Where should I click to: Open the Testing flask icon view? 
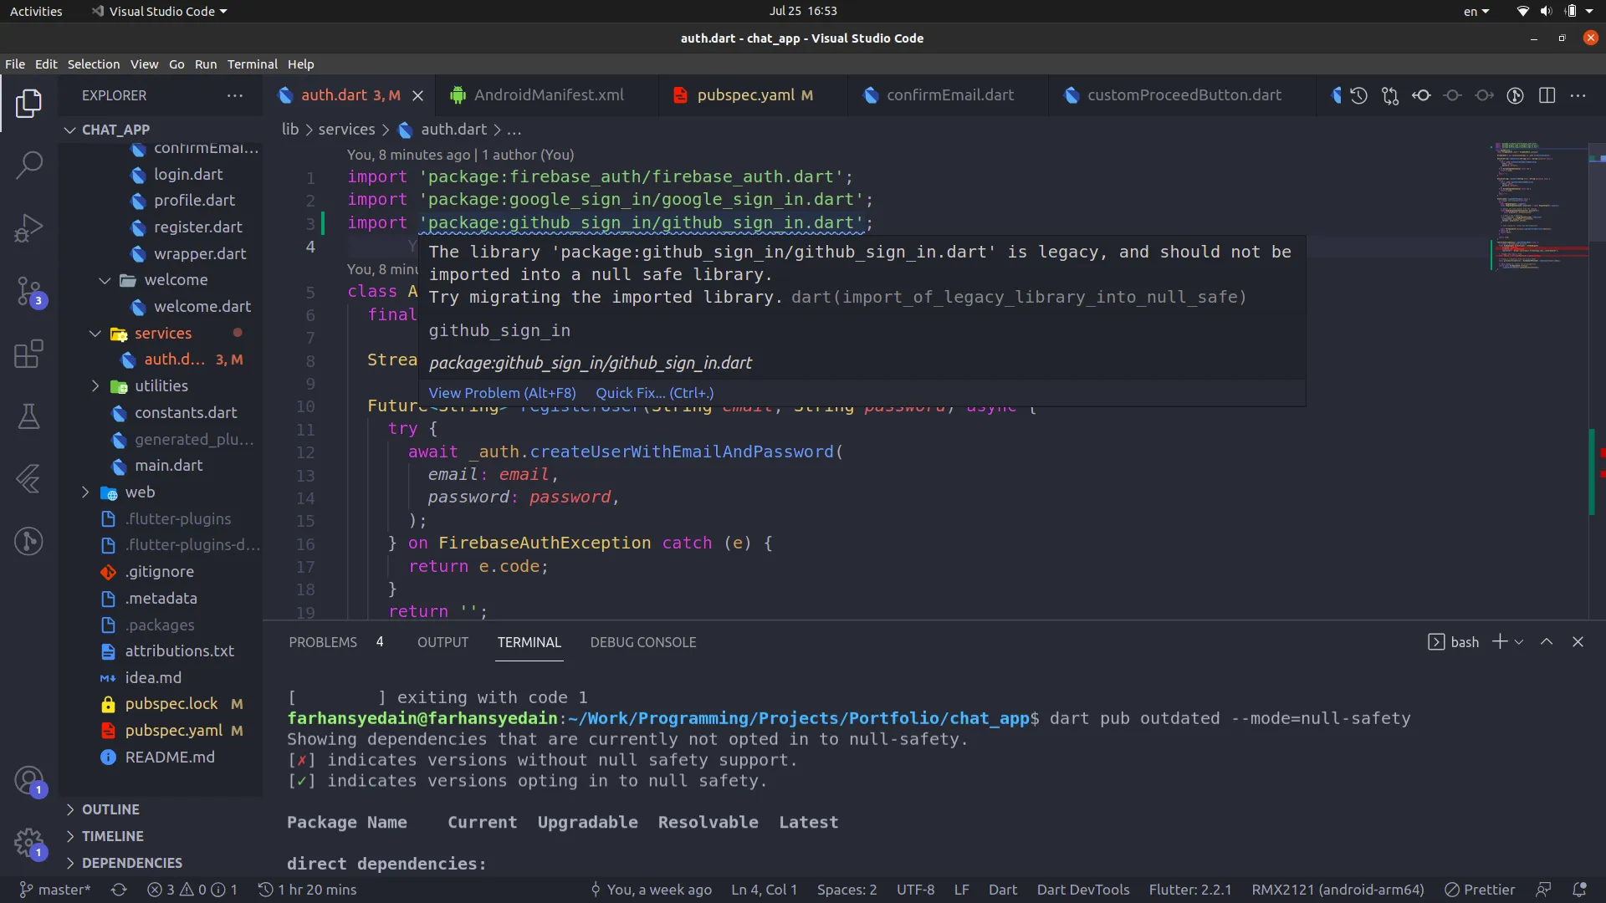click(x=29, y=416)
